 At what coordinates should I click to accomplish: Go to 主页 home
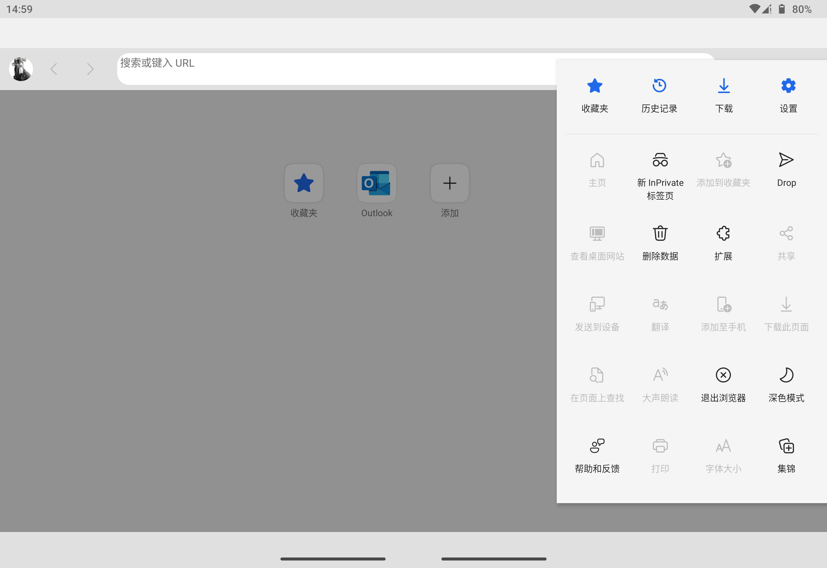(x=597, y=170)
